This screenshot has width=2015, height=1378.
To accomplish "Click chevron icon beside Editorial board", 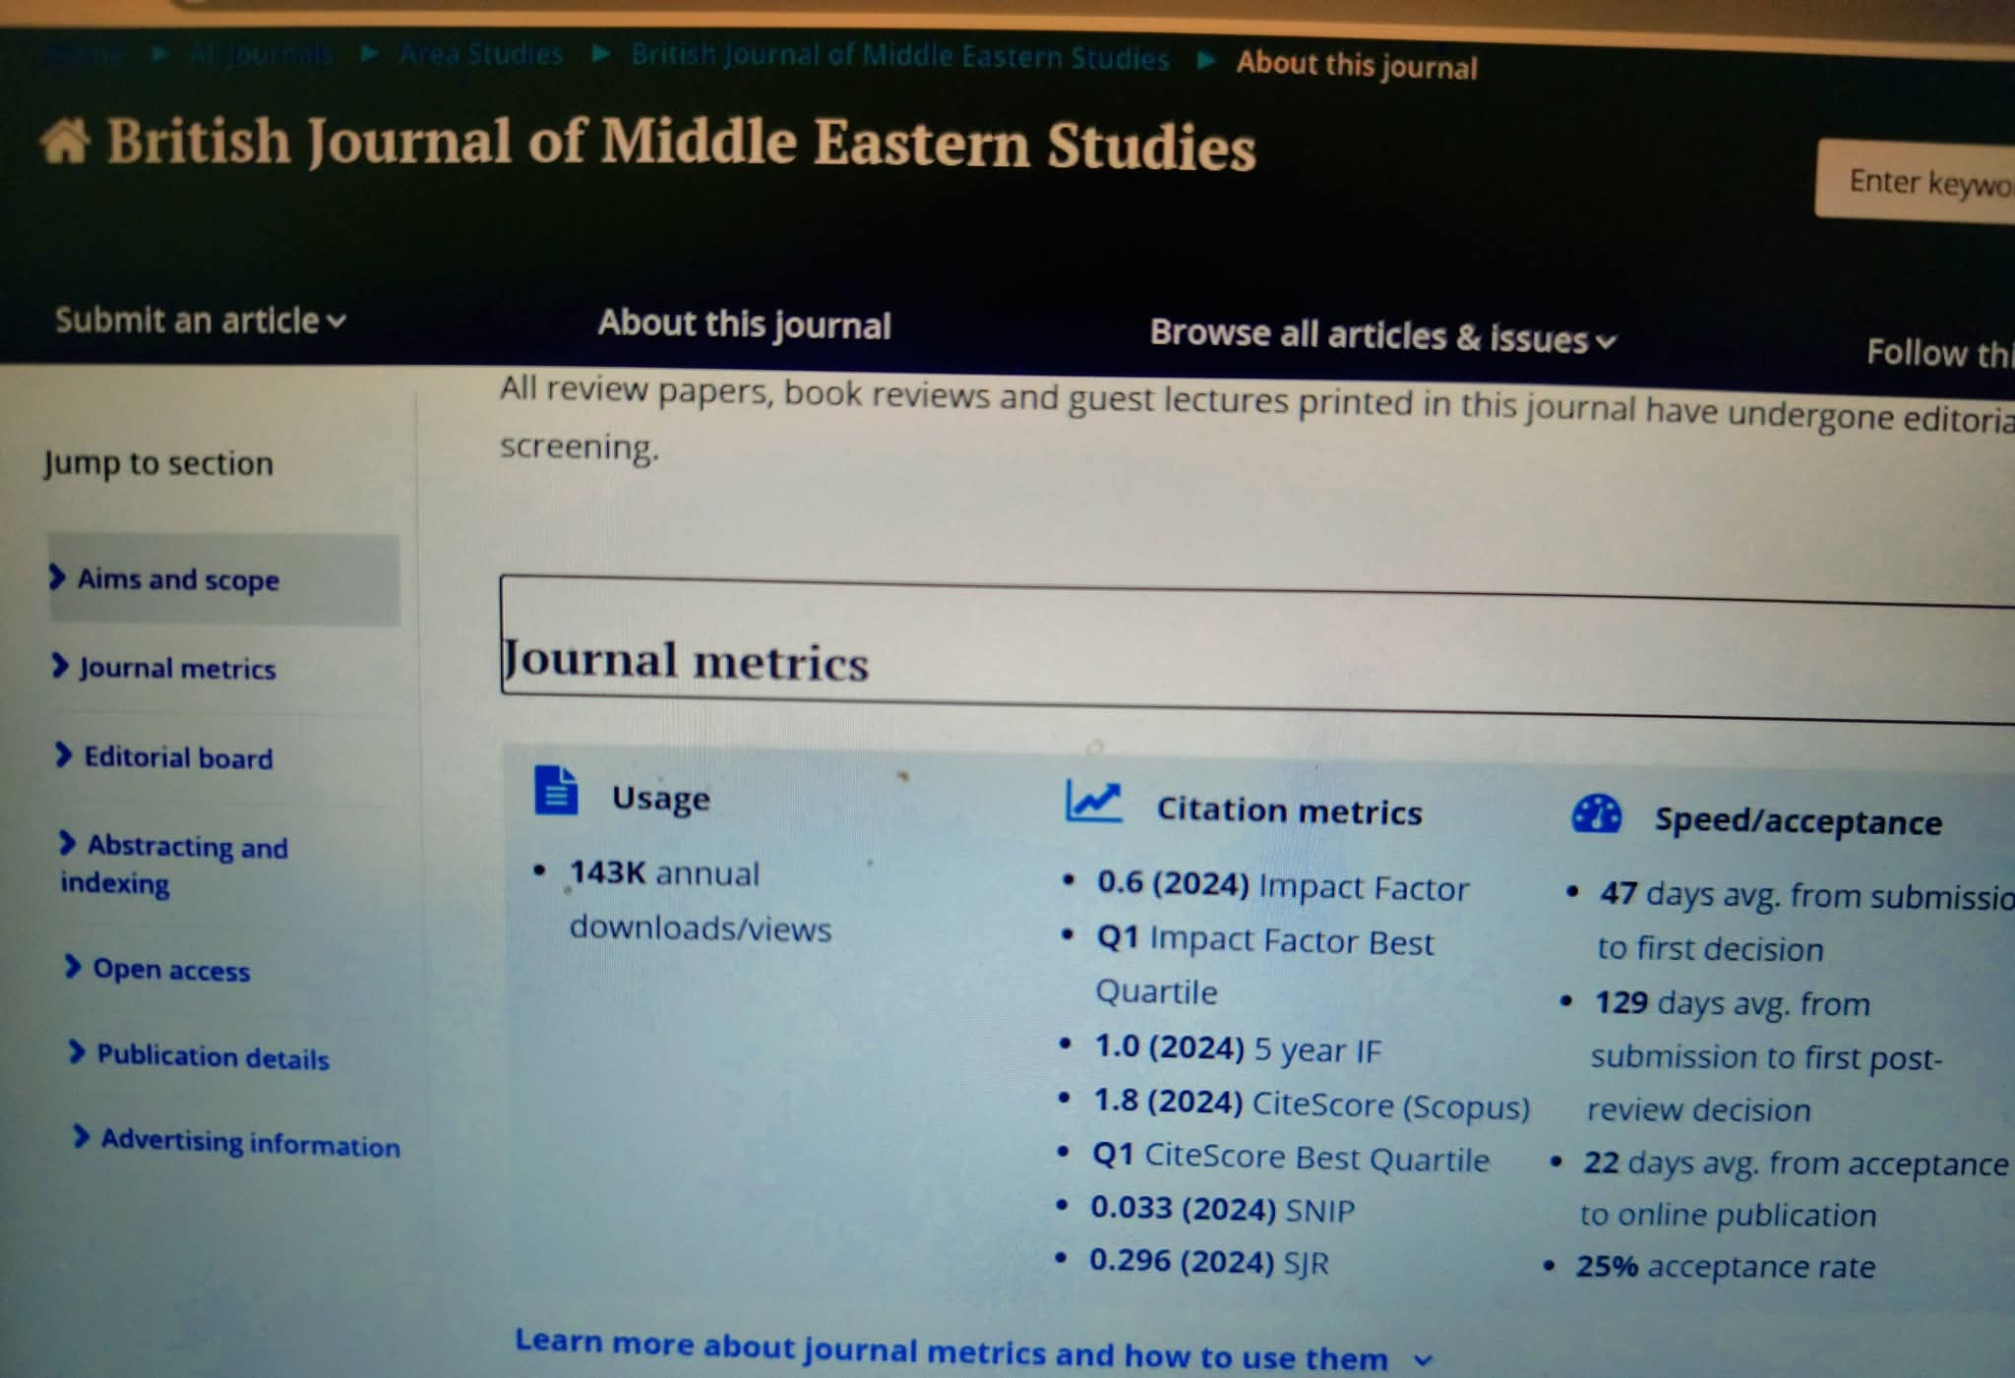I will coord(64,755).
